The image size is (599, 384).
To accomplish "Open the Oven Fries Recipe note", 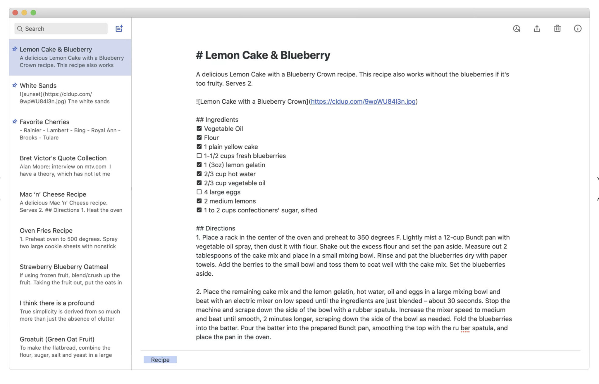I will pyautogui.click(x=46, y=230).
